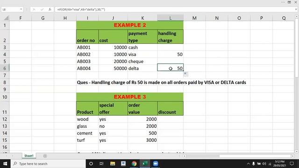299x168 pixels.
Task: Select the cell containing AB003
Action: 87,61
